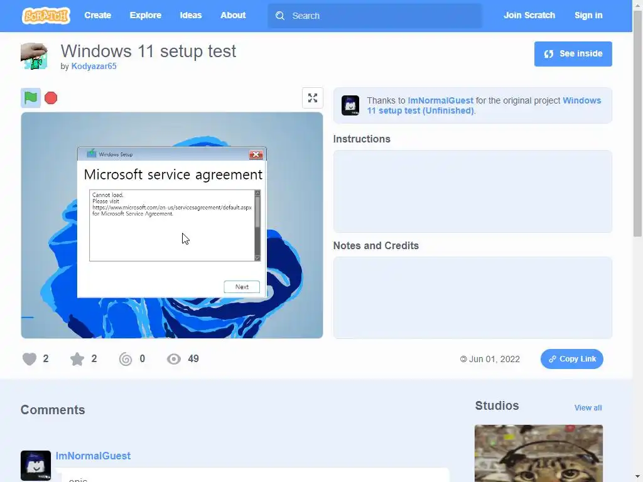
Task: Click the heart love icon
Action: (30, 359)
